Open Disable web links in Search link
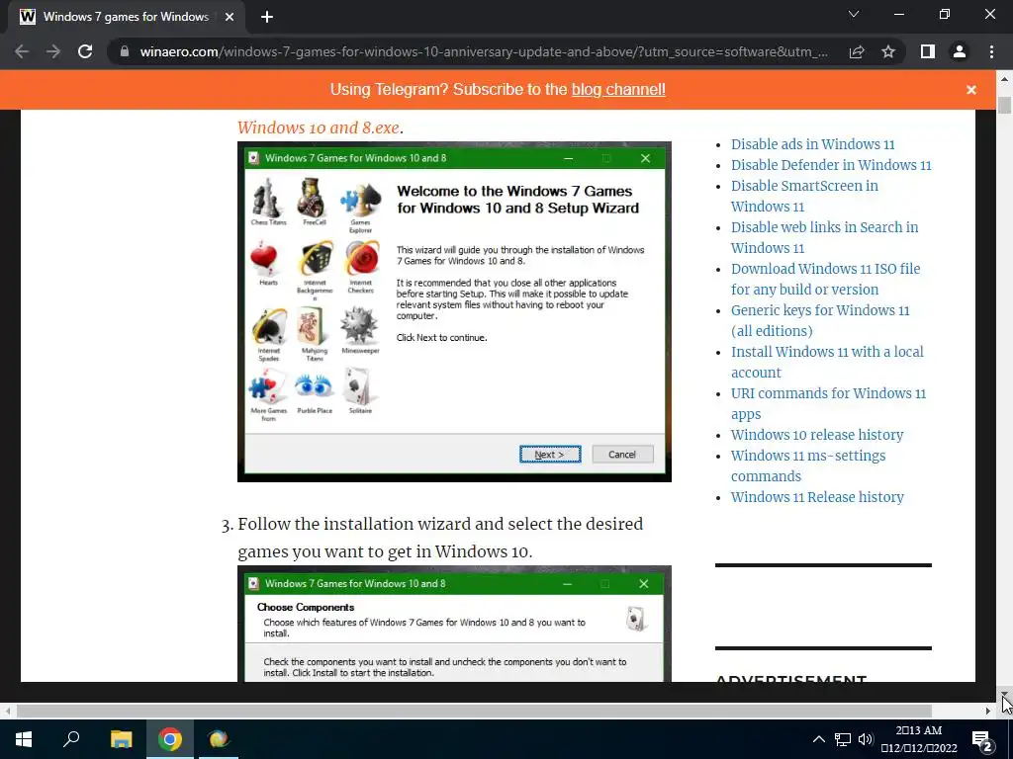The image size is (1013, 759). click(824, 237)
